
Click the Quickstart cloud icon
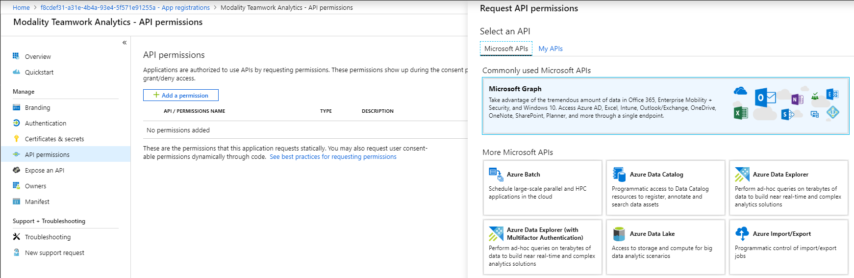16,72
